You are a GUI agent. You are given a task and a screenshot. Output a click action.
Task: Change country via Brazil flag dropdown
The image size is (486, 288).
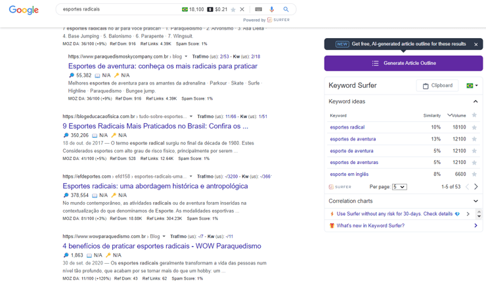click(472, 85)
